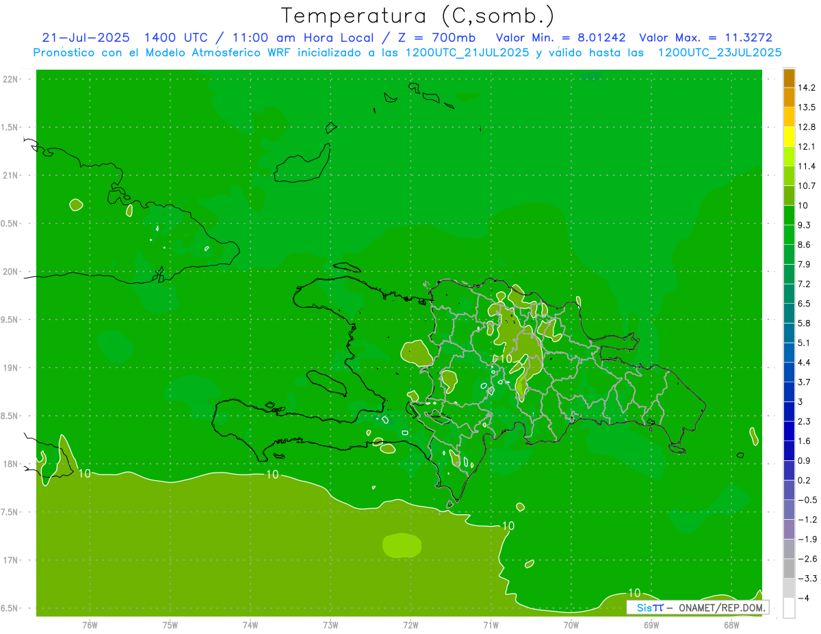Click the -0.5 value on color legend
Image resolution: width=821 pixels, height=634 pixels.
pos(807,500)
